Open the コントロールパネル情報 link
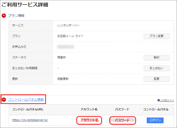 pos(26,100)
